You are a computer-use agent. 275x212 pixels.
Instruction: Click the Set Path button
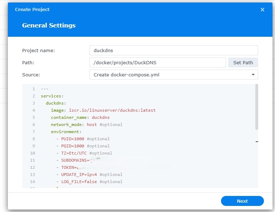tap(243, 62)
